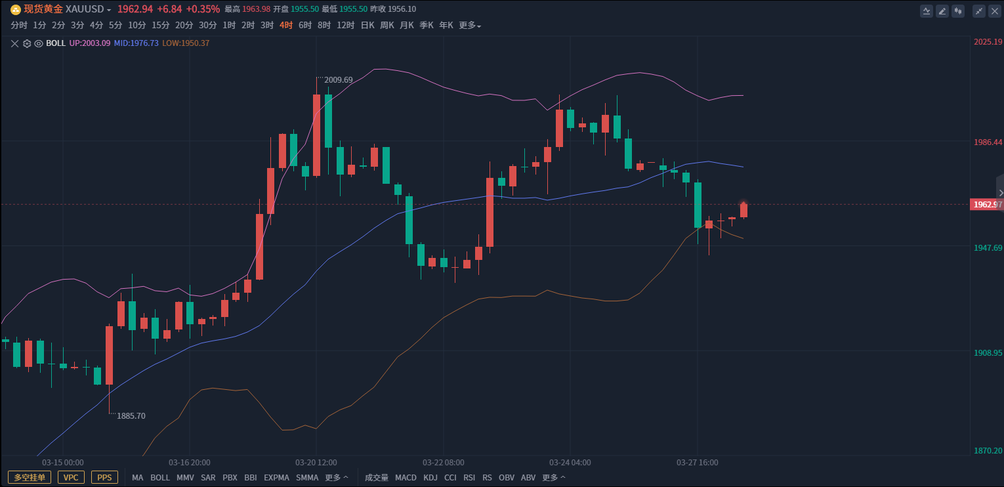Toggle BOLL indicator visibility eye
The width and height of the screenshot is (1004, 487).
click(x=39, y=43)
